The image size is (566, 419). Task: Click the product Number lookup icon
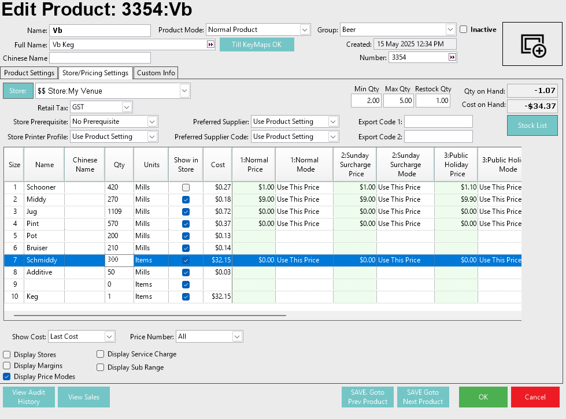point(452,57)
